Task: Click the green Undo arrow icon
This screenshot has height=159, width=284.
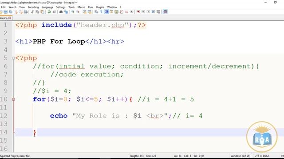Action: click(49, 12)
